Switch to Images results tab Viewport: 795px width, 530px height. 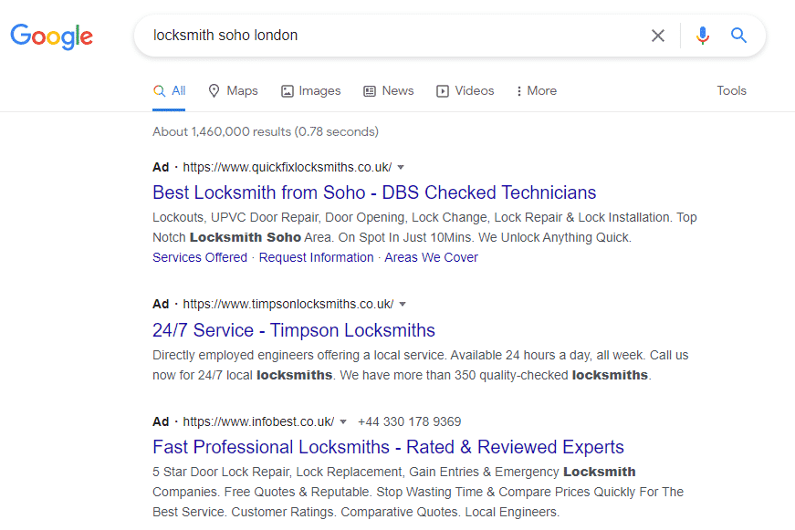(310, 91)
